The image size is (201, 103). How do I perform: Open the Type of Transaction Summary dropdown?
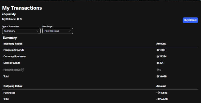click(x=21, y=31)
